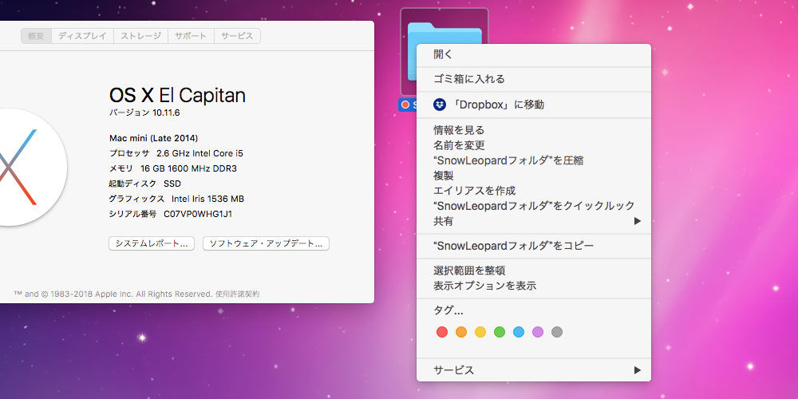Expand the 共有 submenu arrow
This screenshot has height=399, width=798.
[x=637, y=221]
